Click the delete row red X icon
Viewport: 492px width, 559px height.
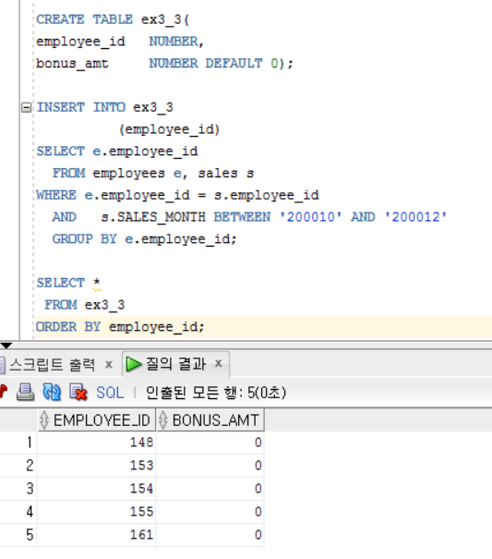(x=78, y=393)
